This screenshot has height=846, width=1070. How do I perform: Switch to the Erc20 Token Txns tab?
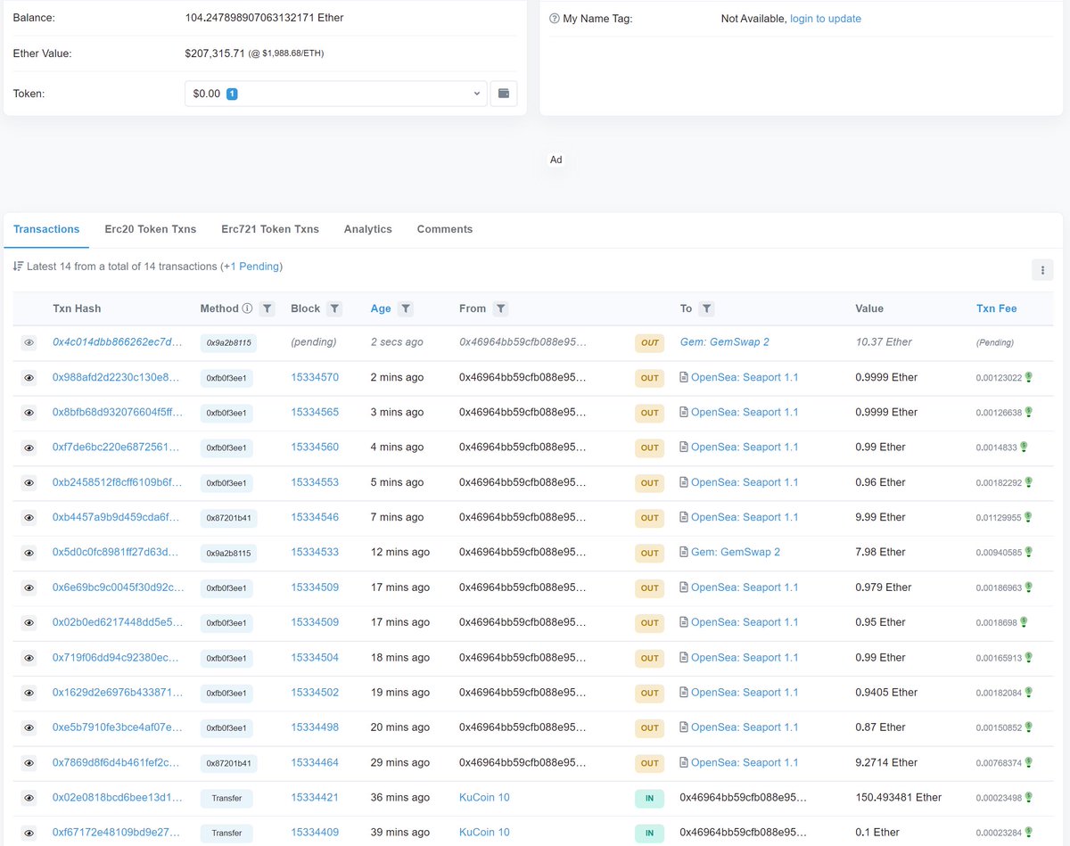(150, 229)
